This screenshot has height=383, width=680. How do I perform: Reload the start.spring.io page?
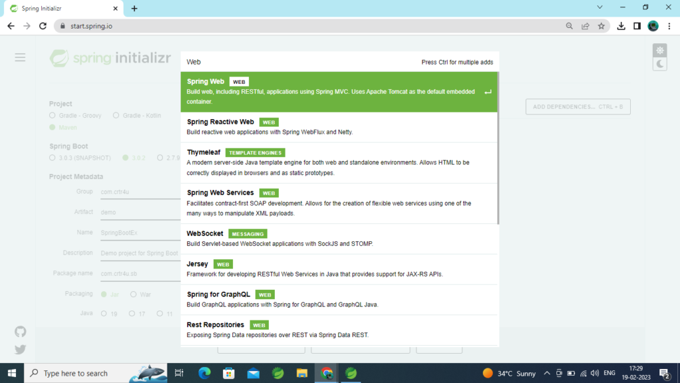pyautogui.click(x=42, y=26)
